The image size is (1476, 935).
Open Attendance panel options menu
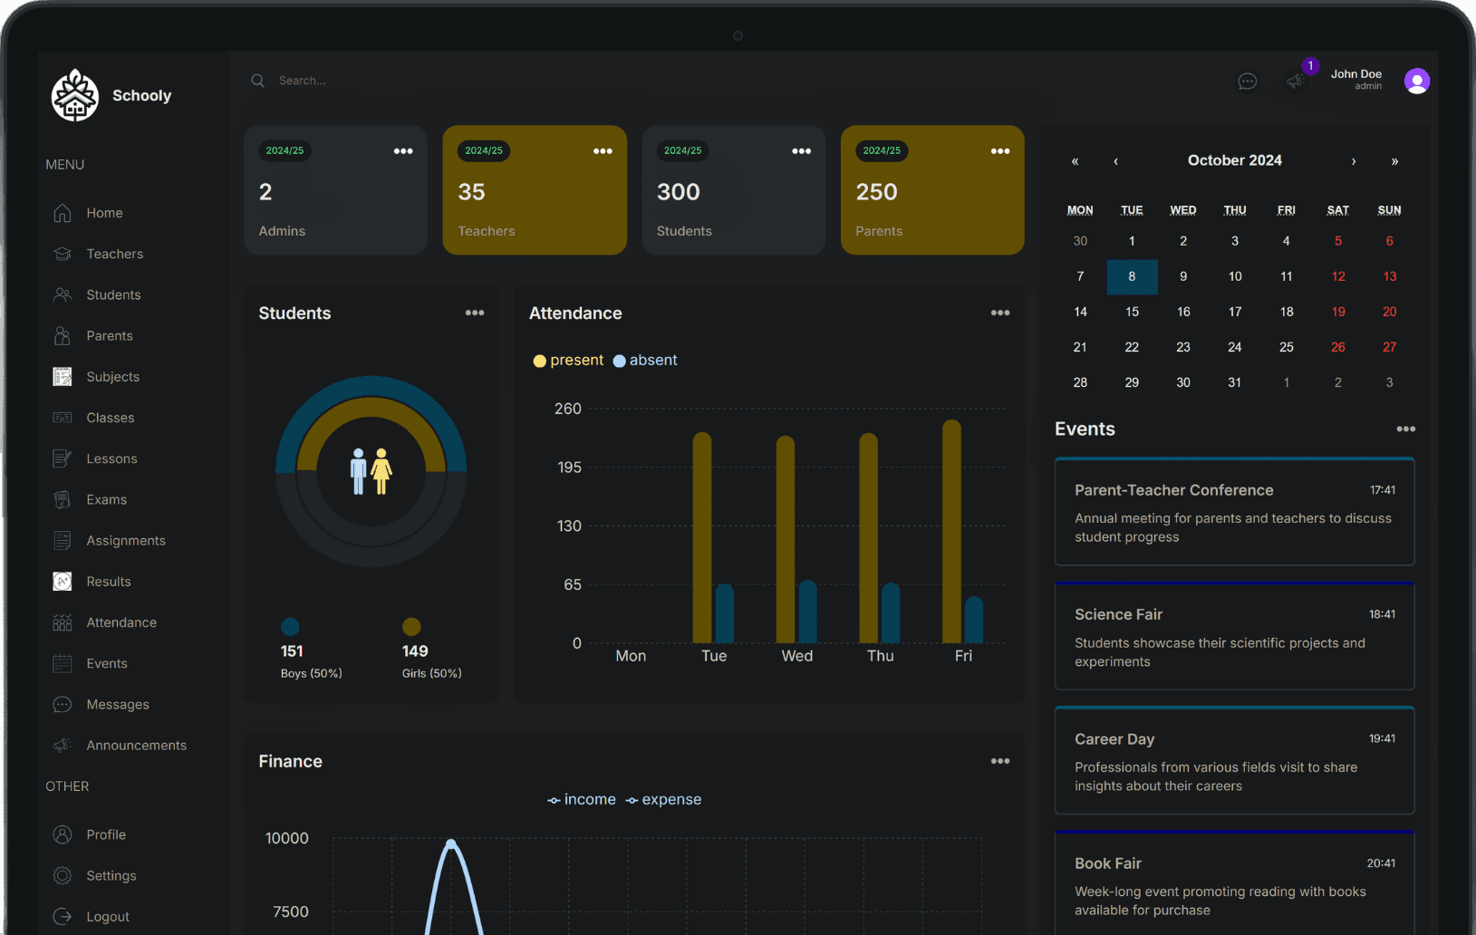coord(1000,313)
